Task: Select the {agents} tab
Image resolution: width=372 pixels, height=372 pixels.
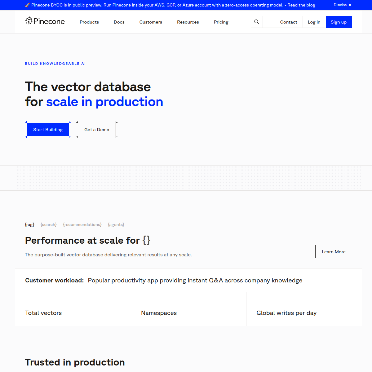Action: (x=116, y=224)
